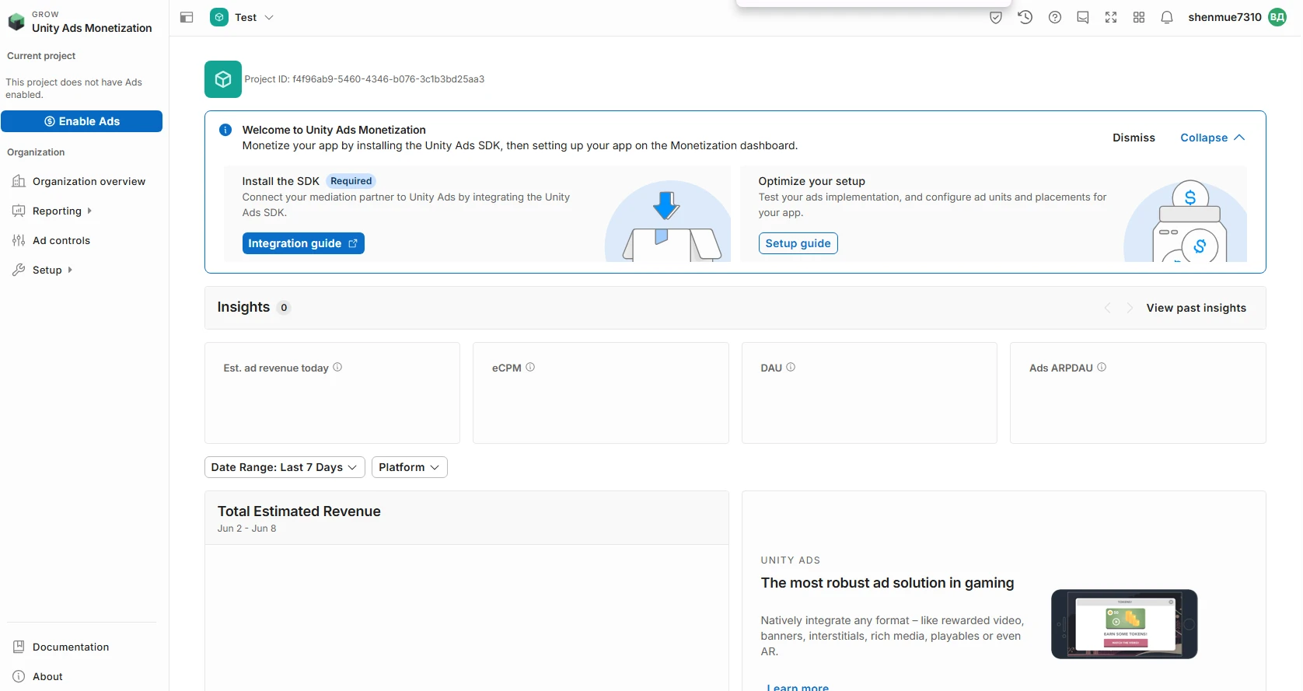Click the Organization overview icon
Image resolution: width=1303 pixels, height=691 pixels.
click(19, 181)
